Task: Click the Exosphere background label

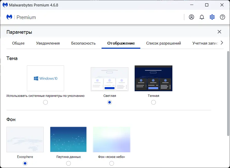Action: point(25,157)
